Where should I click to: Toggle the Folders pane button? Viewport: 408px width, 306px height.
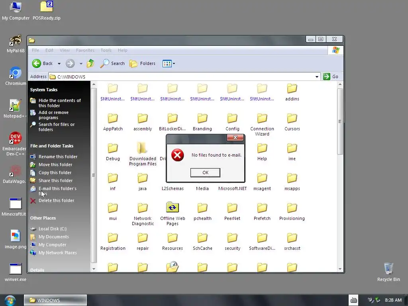(143, 63)
